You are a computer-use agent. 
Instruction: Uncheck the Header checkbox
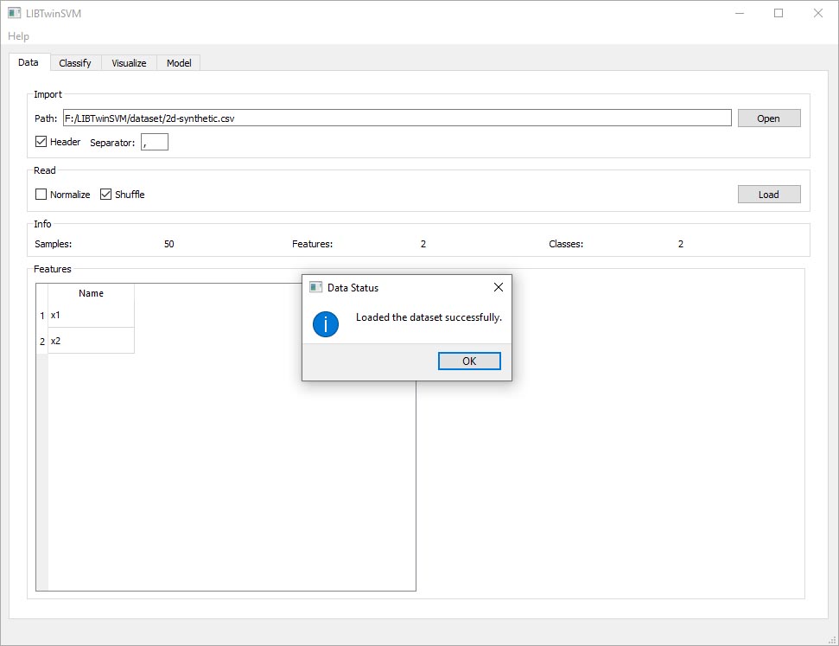(41, 142)
